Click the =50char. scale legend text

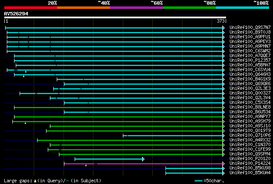[x=214, y=181]
